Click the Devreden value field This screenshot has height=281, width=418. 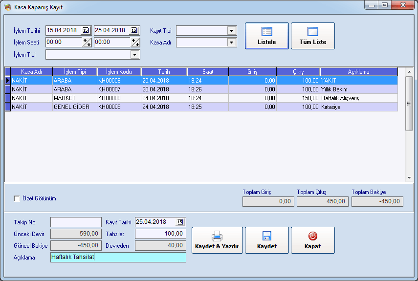click(x=160, y=246)
